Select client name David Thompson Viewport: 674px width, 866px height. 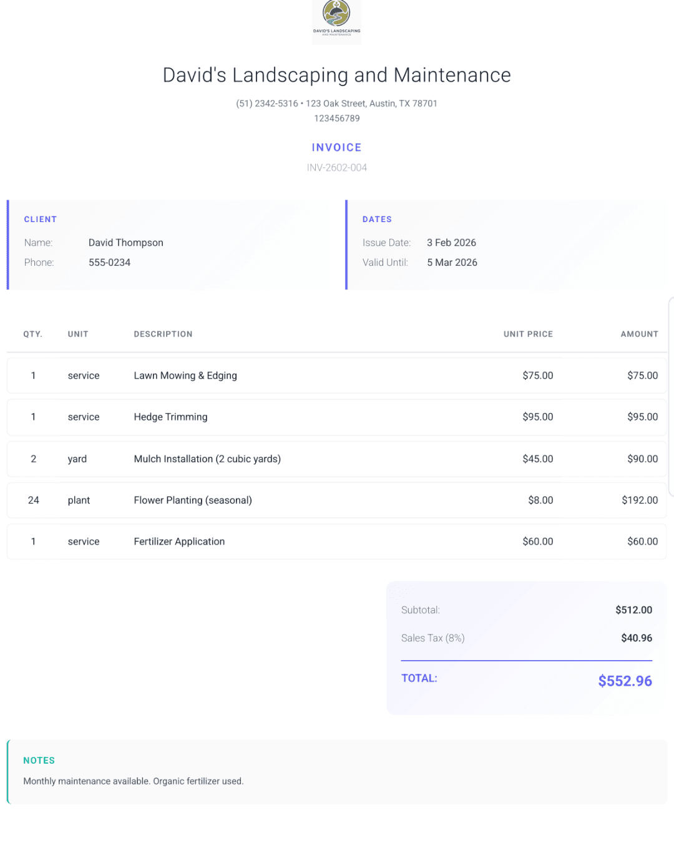pyautogui.click(x=125, y=243)
